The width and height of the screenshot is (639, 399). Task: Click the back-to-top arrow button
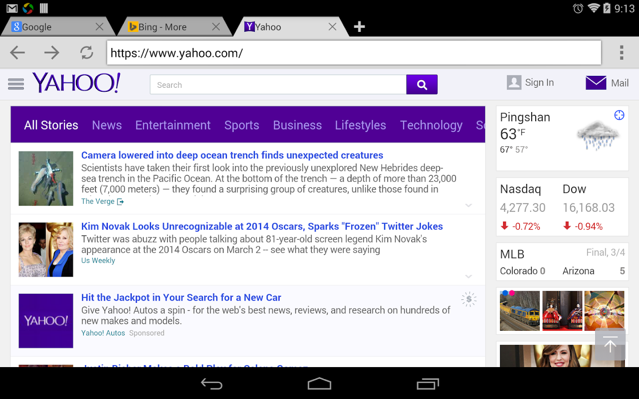point(610,344)
